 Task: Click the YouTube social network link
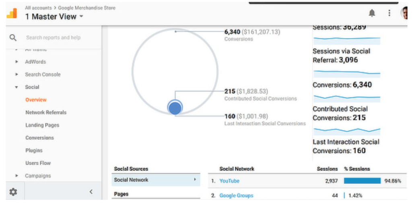click(229, 181)
